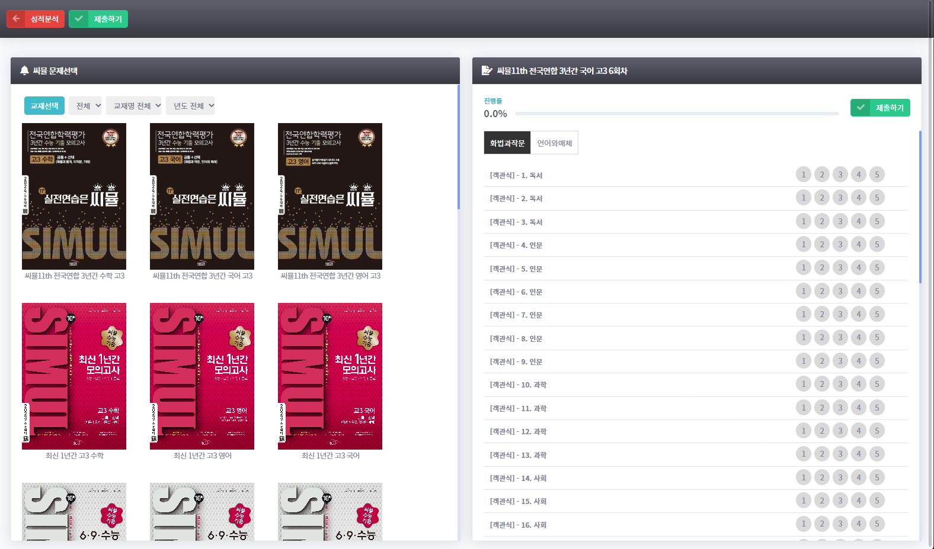Choose answer 5 for question 12 과학
The height and width of the screenshot is (549, 934).
877,431
